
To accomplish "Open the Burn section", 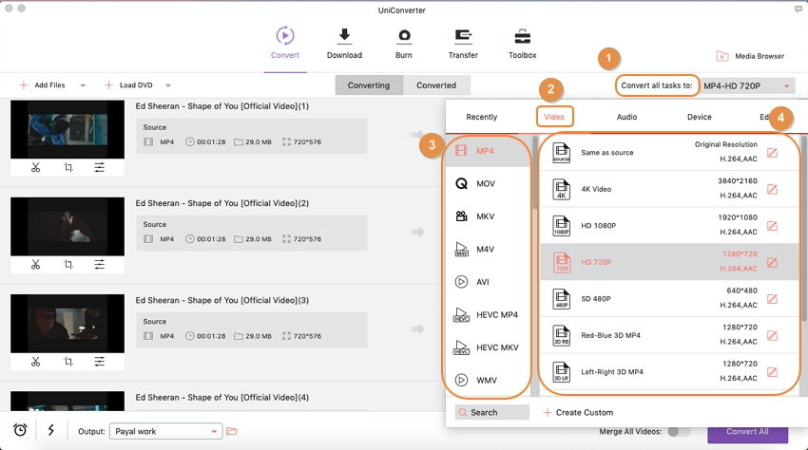I will click(404, 44).
